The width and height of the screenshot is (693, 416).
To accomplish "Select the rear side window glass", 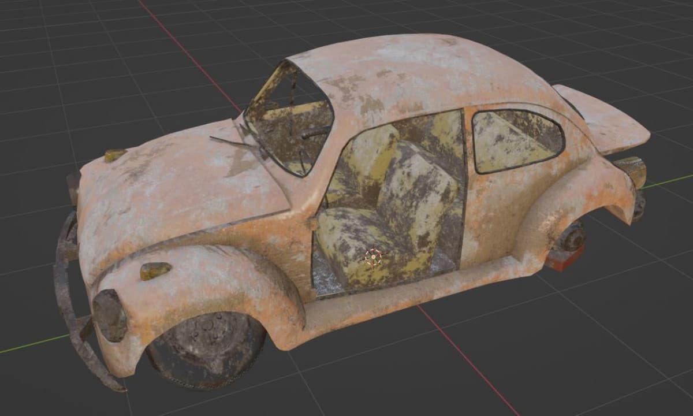I will (x=517, y=140).
